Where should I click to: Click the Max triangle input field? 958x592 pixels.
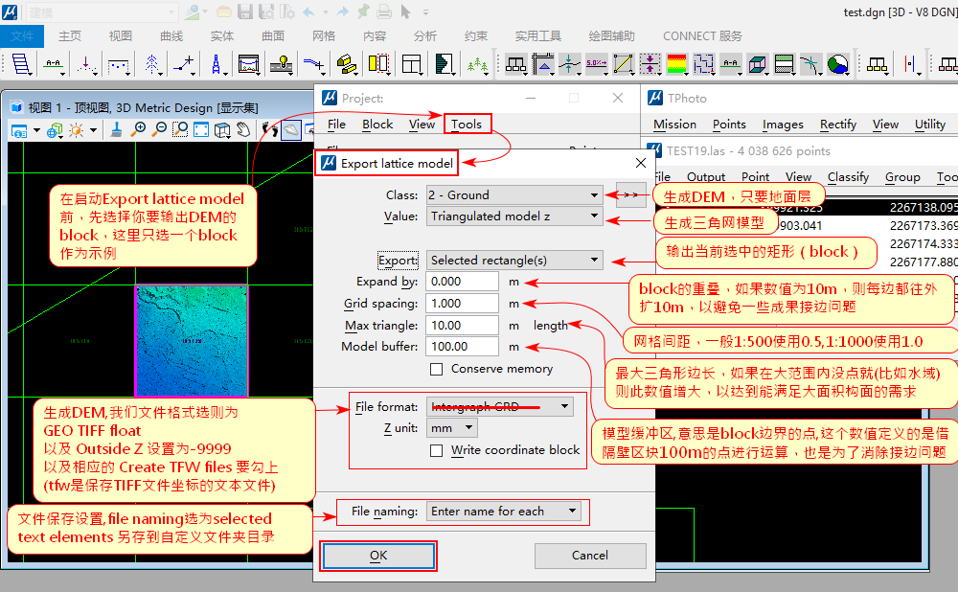coord(463,326)
